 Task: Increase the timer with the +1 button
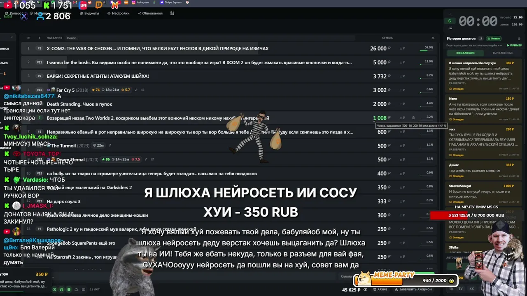[x=450, y=28]
